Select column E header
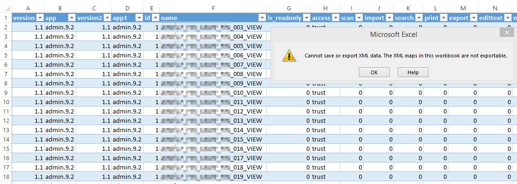 click(152, 8)
